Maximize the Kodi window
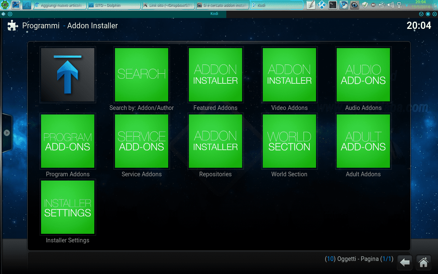 tap(428, 14)
